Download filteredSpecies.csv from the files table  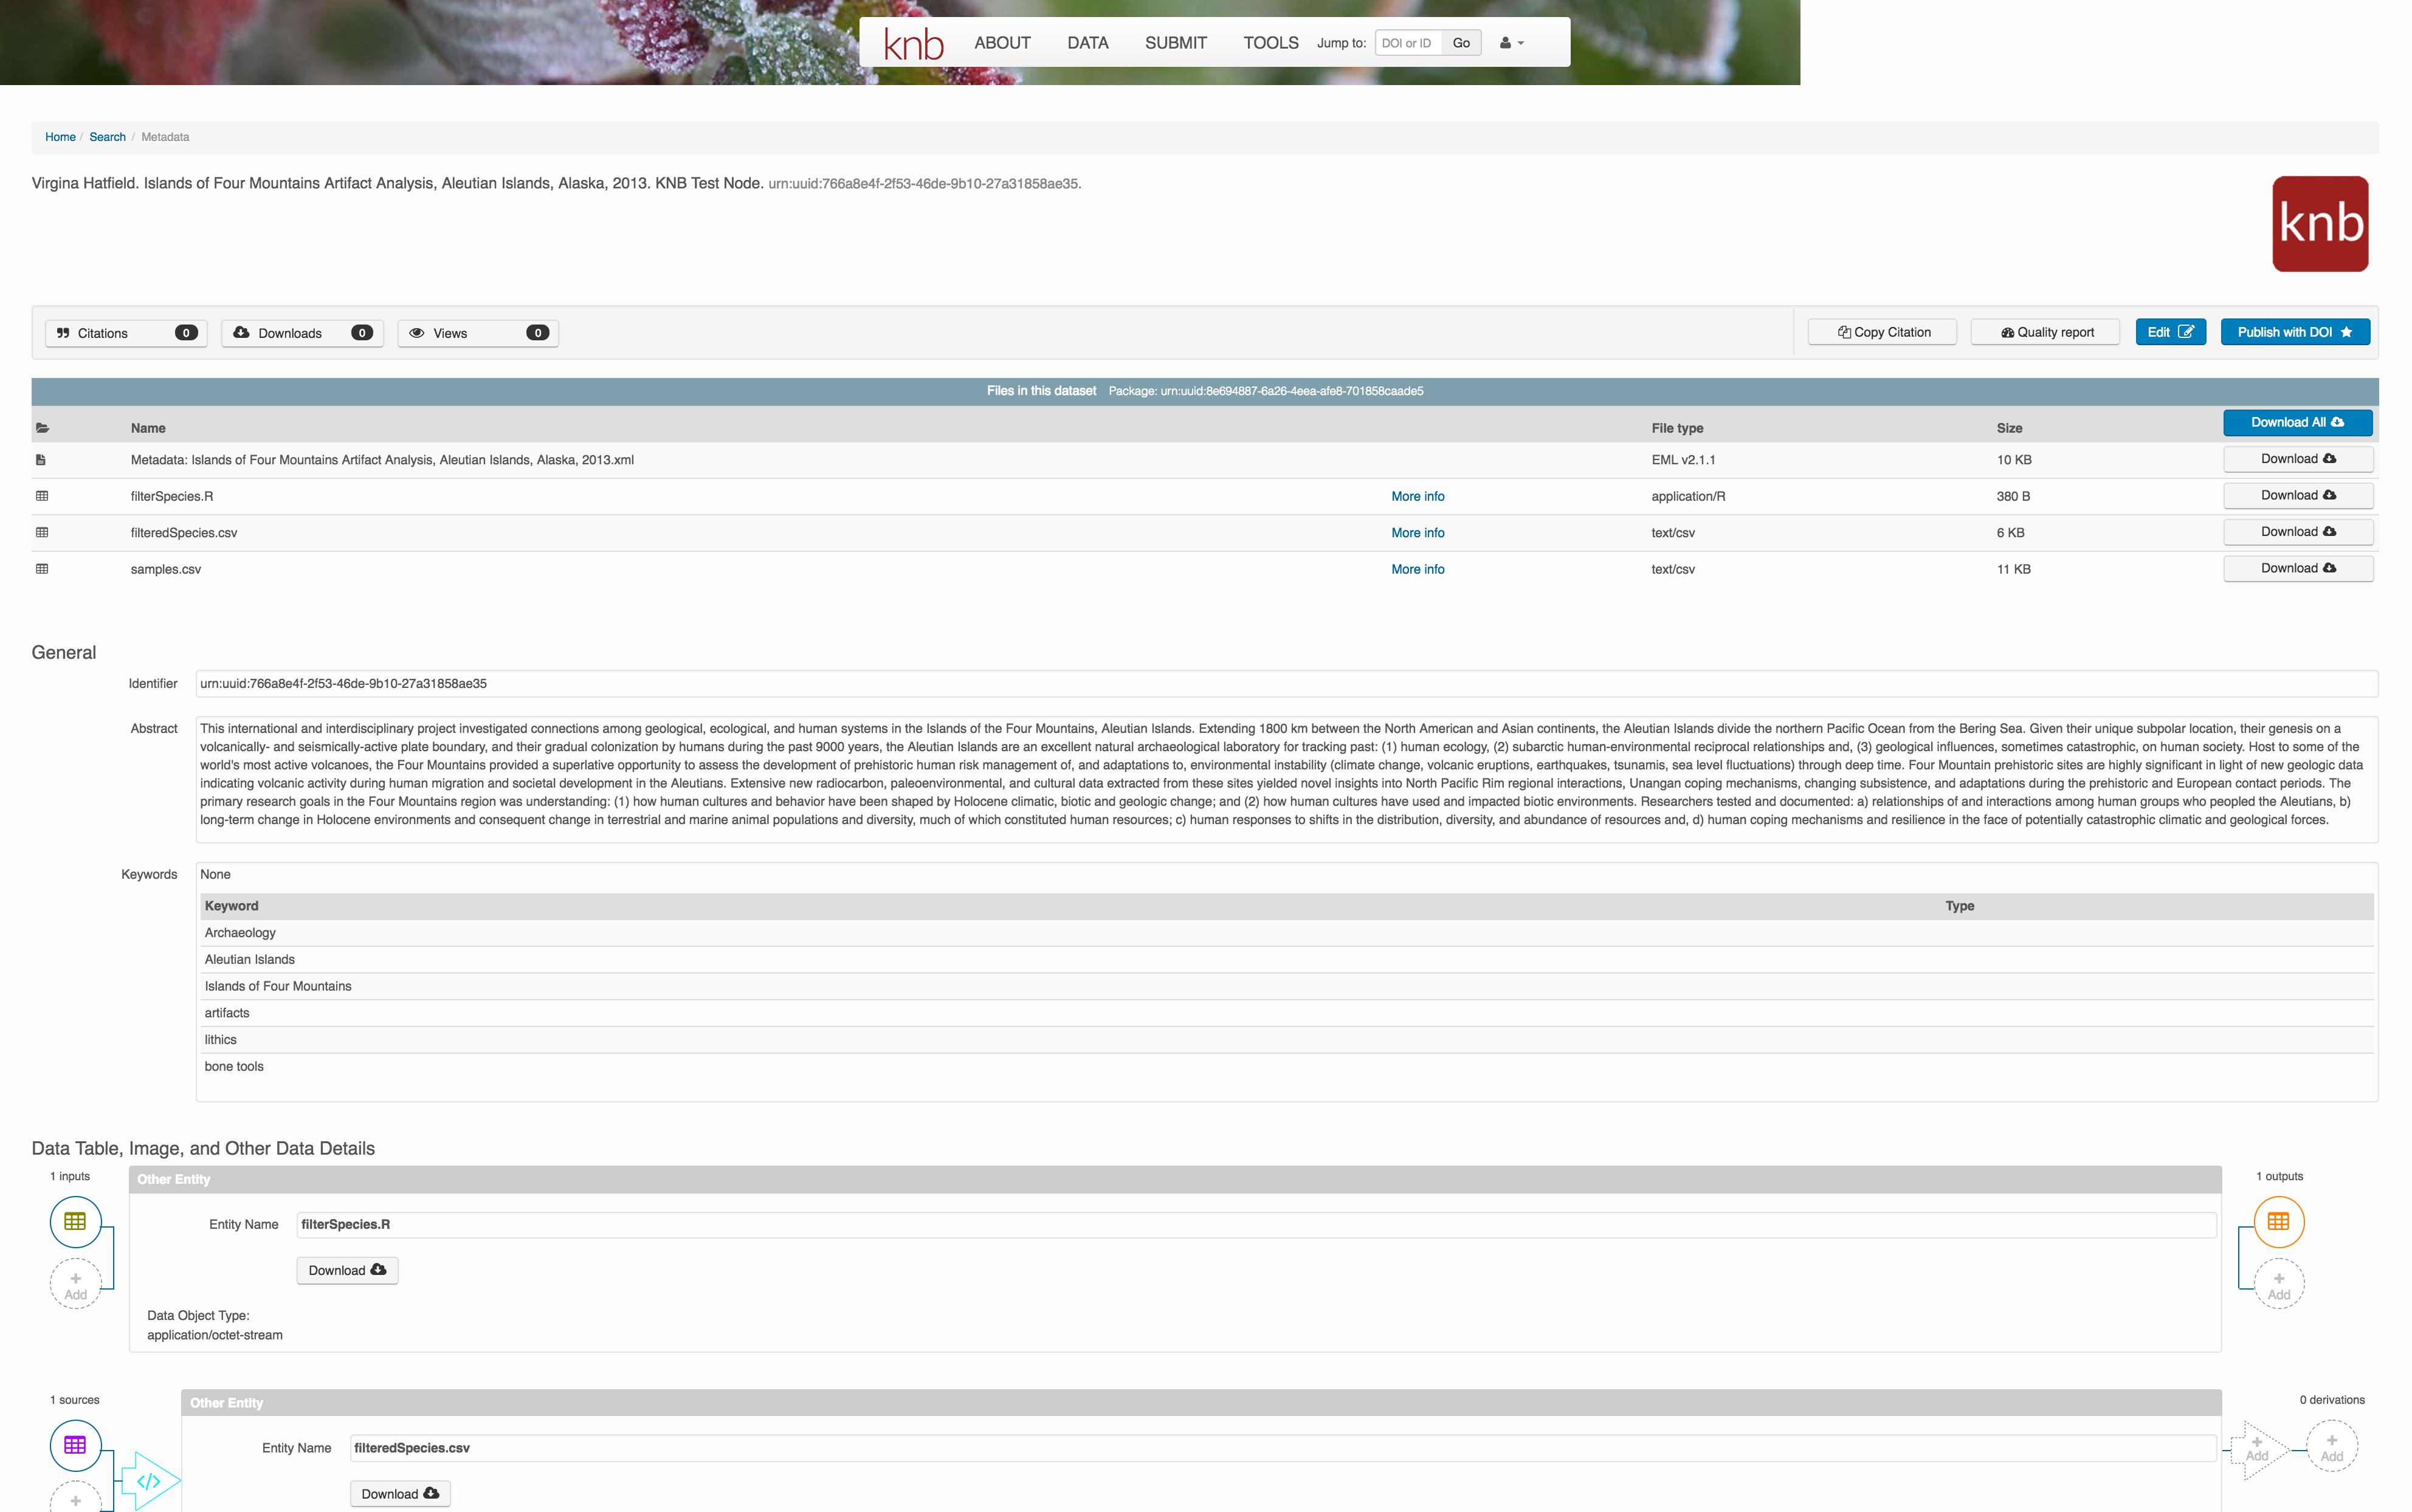(x=2298, y=532)
